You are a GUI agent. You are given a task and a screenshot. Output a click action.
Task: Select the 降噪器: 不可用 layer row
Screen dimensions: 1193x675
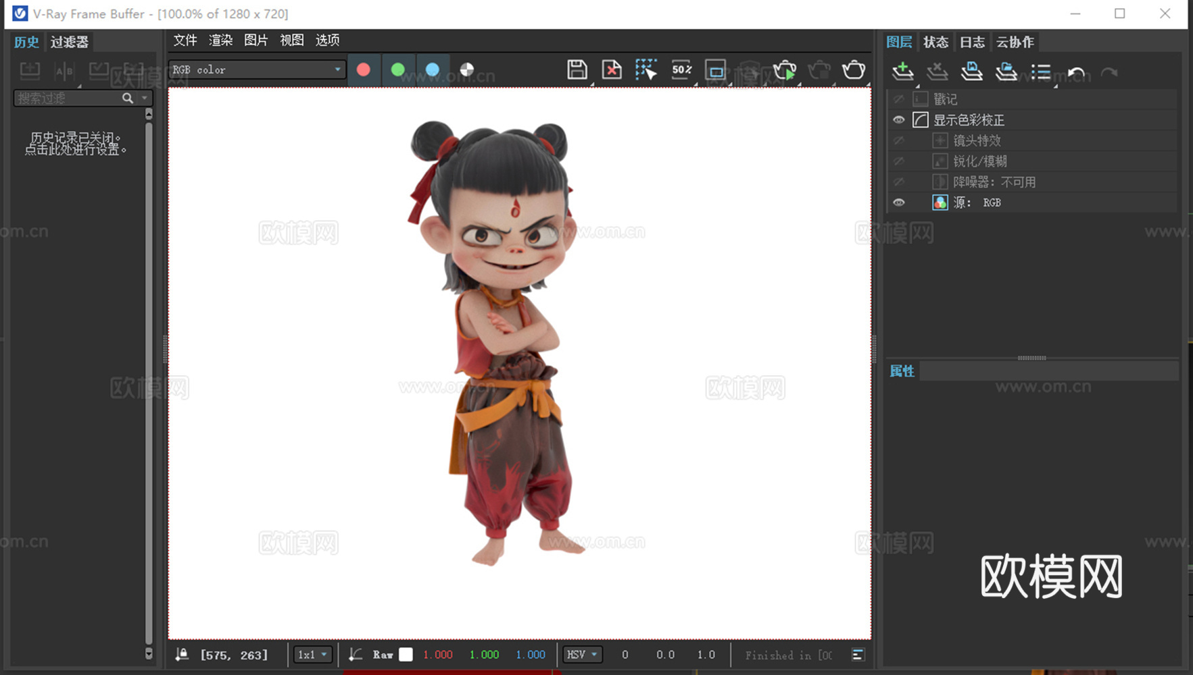pos(1032,182)
